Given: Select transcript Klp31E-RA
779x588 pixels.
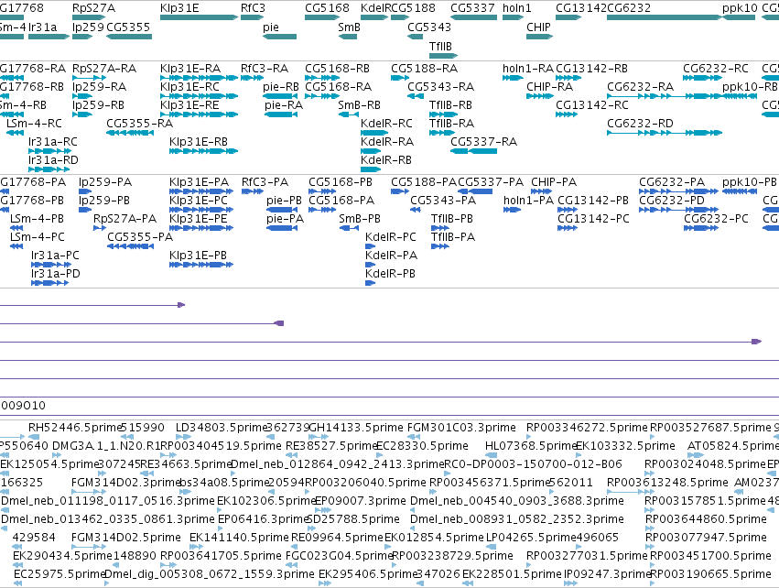Looking at the screenshot, I should [199, 78].
